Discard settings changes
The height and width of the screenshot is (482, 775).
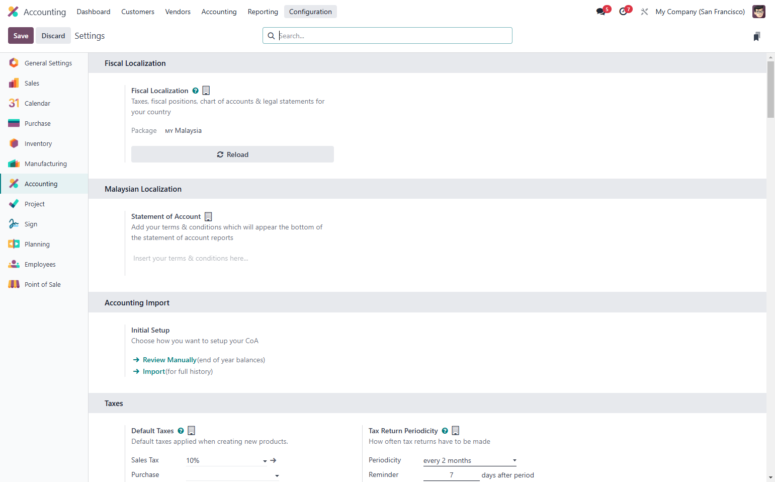(x=53, y=36)
